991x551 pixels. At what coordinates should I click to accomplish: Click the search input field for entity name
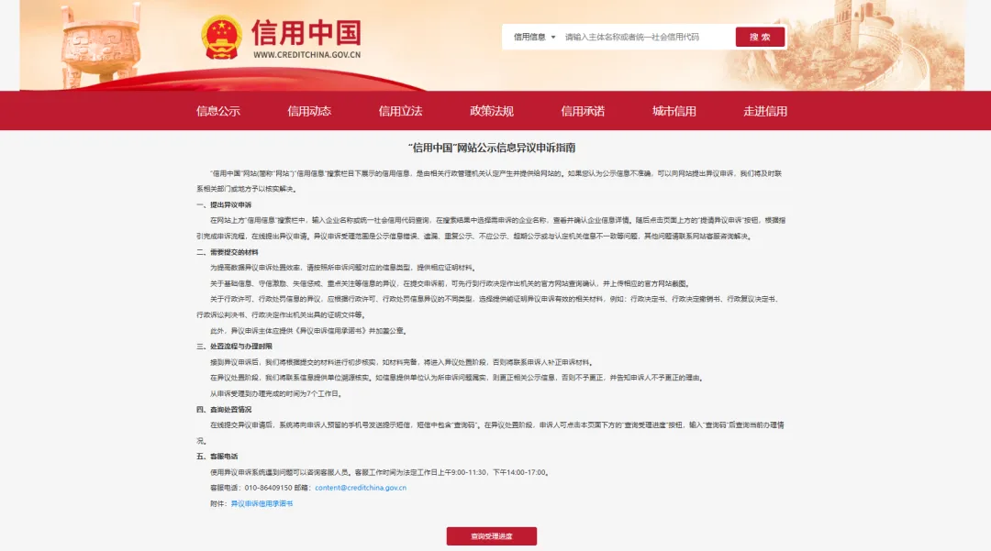point(645,38)
